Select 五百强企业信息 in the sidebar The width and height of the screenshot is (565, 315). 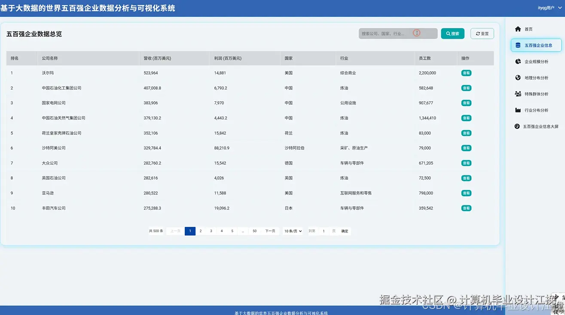point(536,45)
